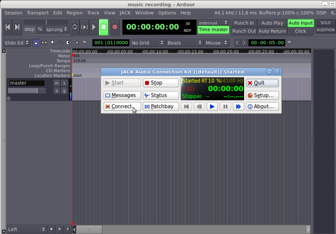The width and height of the screenshot is (336, 234).
Task: Open the master track menu icon under the fader
Action: (9, 99)
